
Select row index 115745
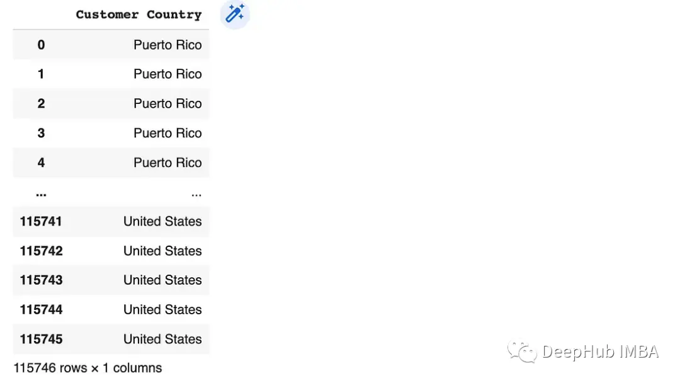click(x=41, y=339)
